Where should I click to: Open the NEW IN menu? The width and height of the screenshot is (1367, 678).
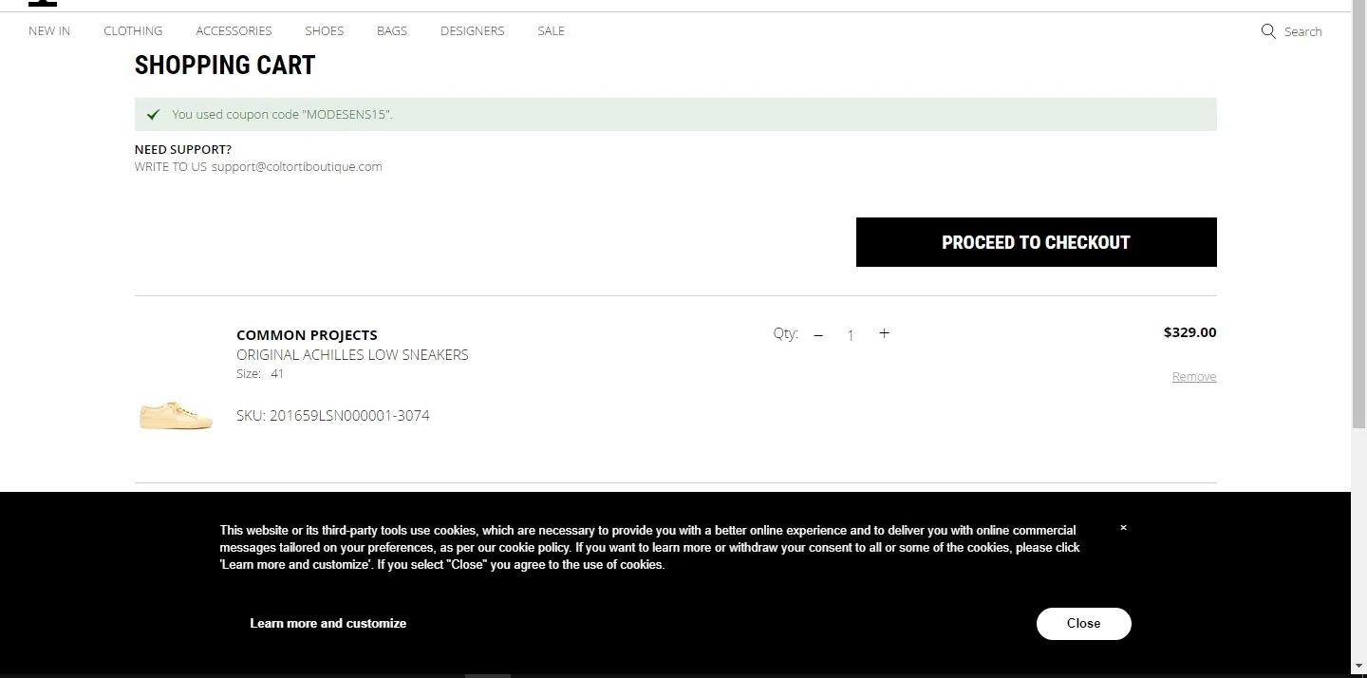pos(49,30)
